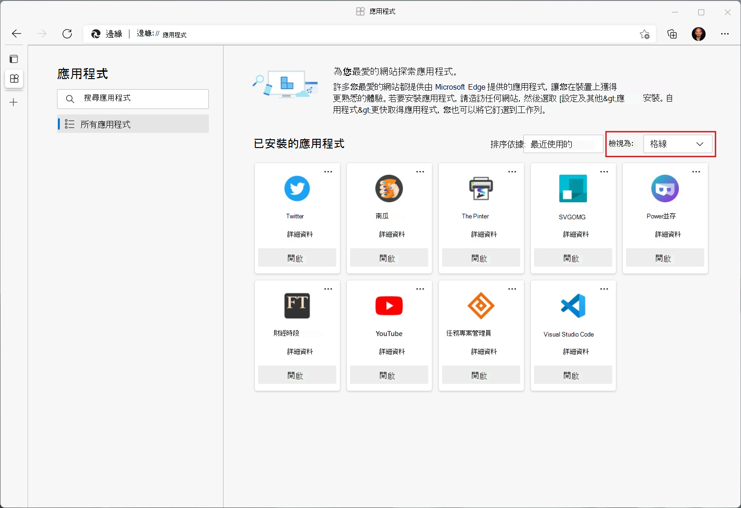
Task: Click the FT 財經時段 app icon
Action: [x=297, y=306]
